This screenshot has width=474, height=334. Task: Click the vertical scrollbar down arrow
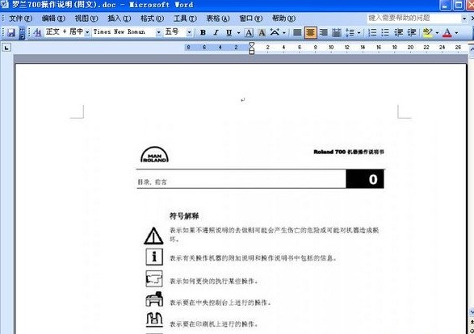point(472,312)
